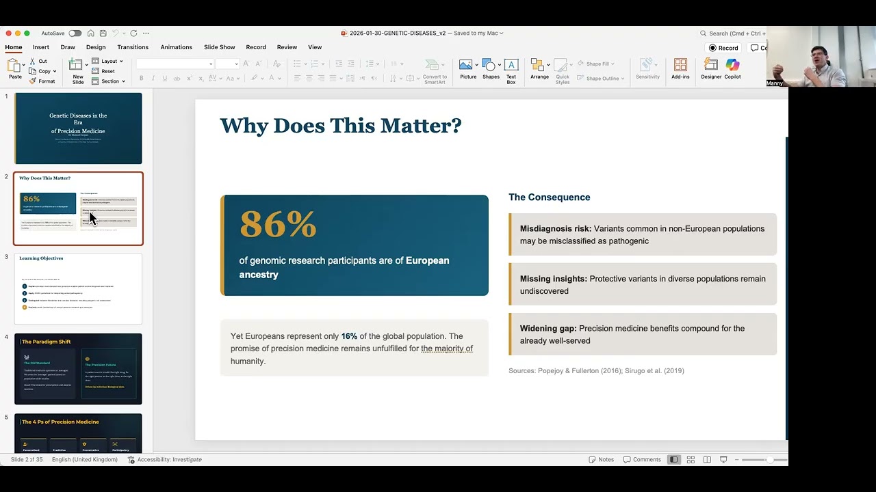Open the Paste options arrow
Screen dimensions: 876x492
24,66
